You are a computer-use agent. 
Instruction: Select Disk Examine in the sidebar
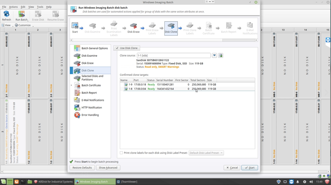pos(91,56)
